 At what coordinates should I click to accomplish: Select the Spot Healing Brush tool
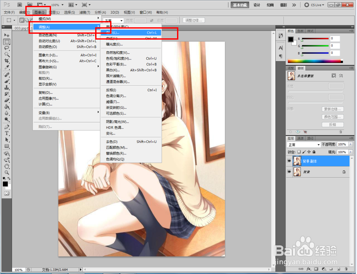pos(7,75)
